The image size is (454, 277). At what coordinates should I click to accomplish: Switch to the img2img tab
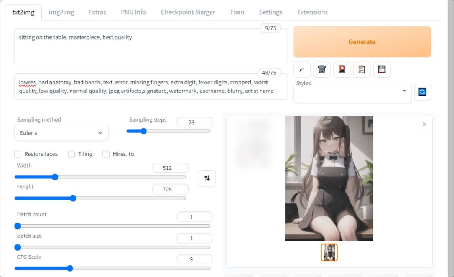tap(61, 12)
